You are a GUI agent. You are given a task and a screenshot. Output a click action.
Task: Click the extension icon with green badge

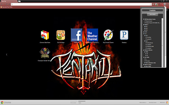156,4
